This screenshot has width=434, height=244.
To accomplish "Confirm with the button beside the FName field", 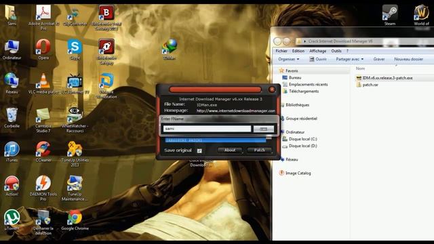I will click(x=264, y=129).
